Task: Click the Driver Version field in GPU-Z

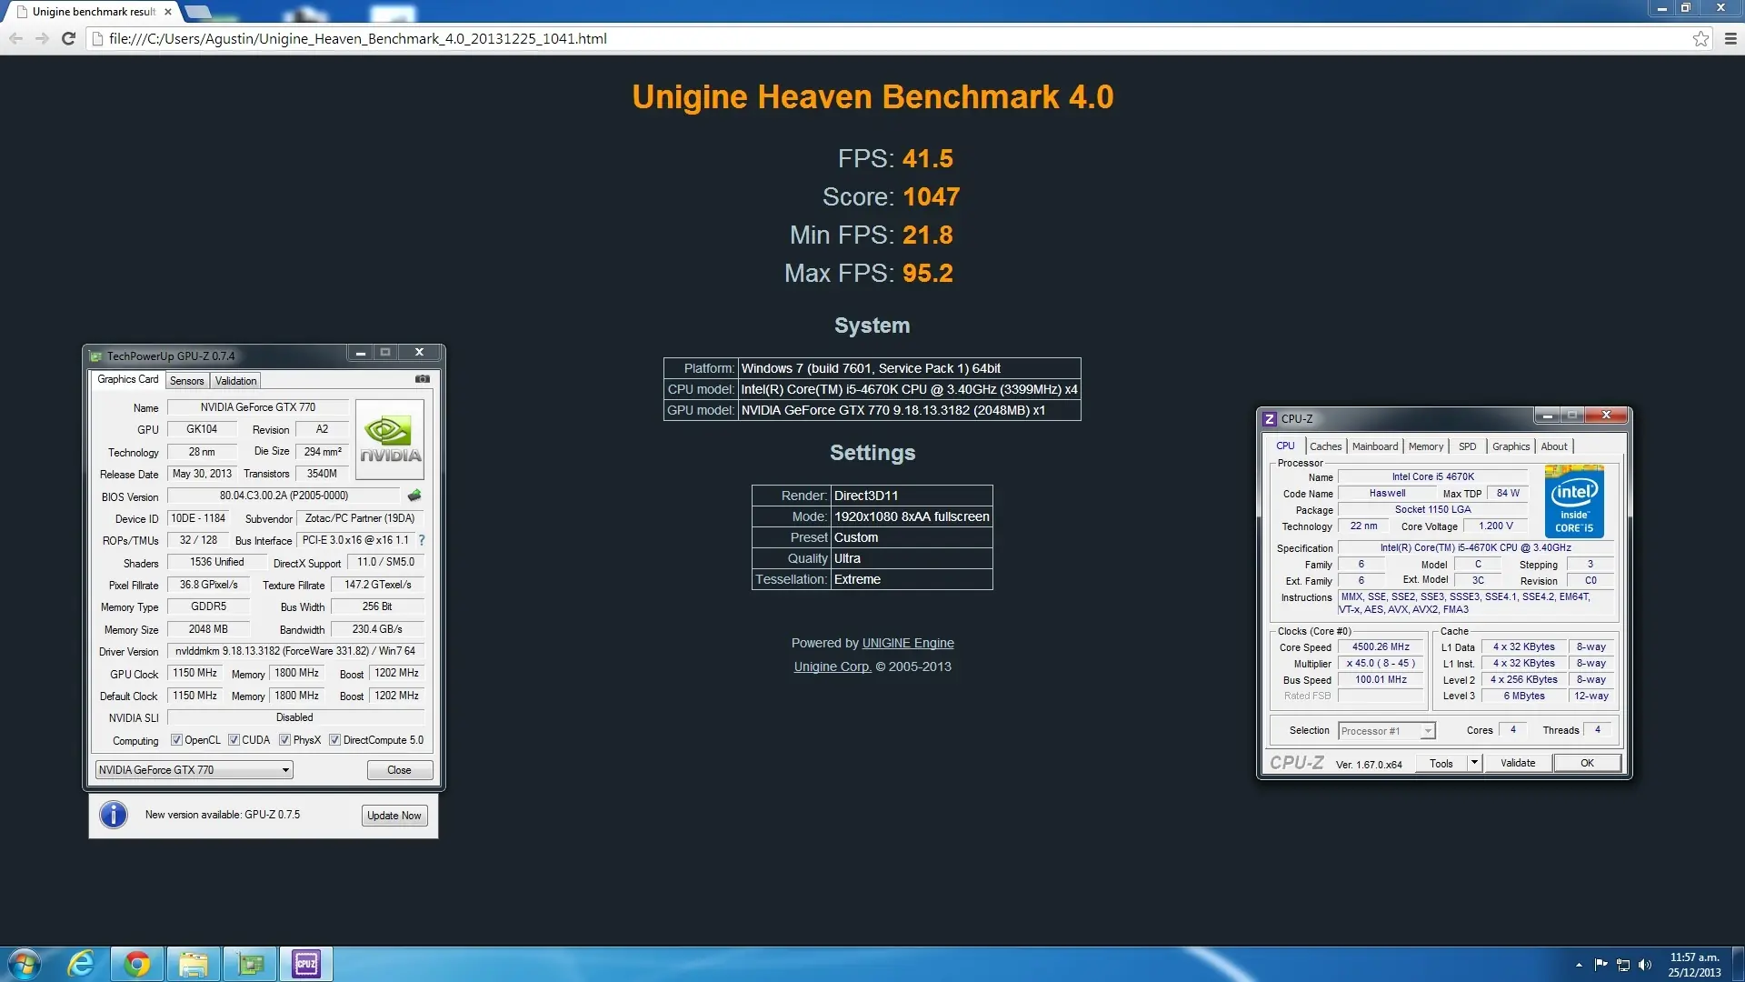Action: [295, 651]
